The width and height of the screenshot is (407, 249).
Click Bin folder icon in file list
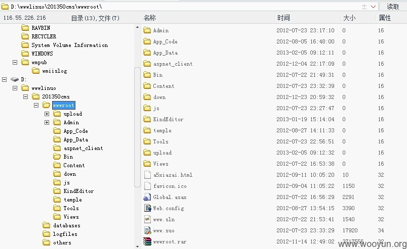click(147, 75)
